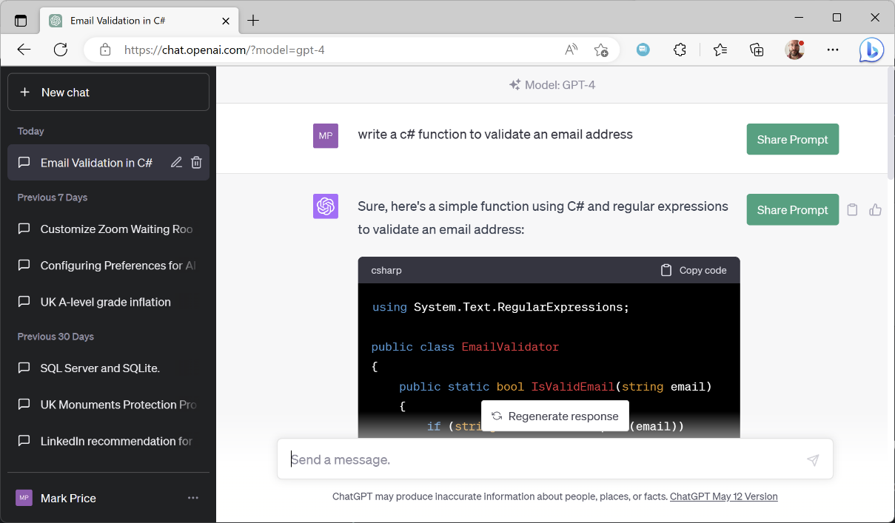Open Collections
895x523 pixels.
click(x=757, y=50)
